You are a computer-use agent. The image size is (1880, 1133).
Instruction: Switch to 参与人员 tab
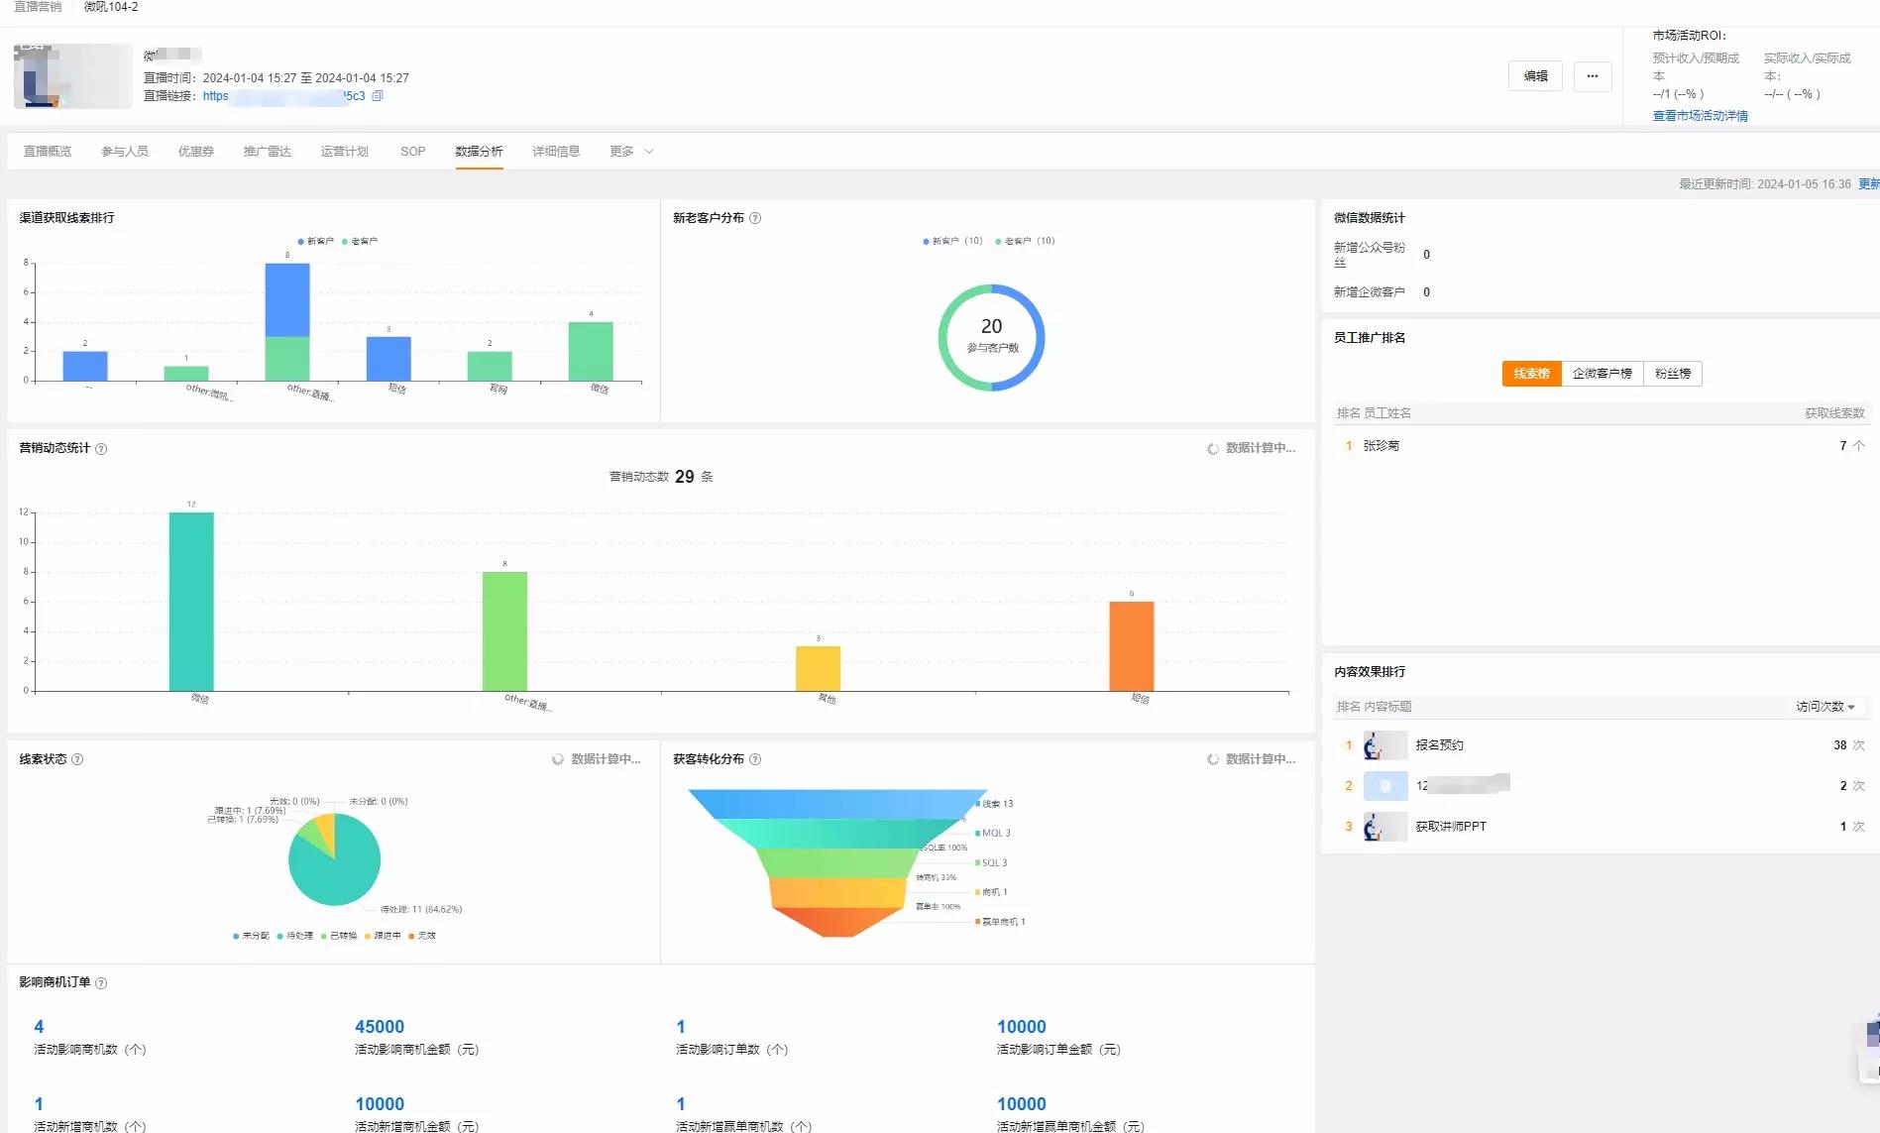point(125,152)
